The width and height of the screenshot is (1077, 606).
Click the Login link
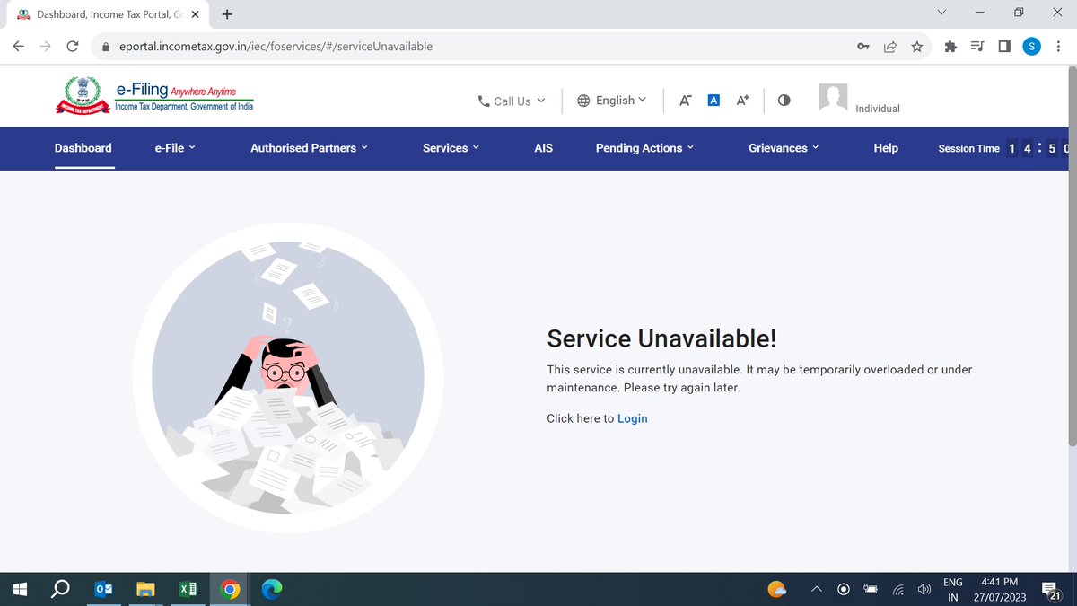pyautogui.click(x=632, y=418)
